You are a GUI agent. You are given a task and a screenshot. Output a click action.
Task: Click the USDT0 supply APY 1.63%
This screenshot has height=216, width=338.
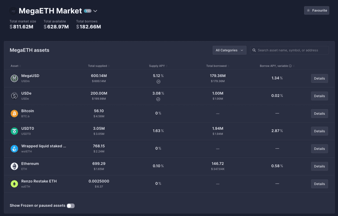[158, 131]
